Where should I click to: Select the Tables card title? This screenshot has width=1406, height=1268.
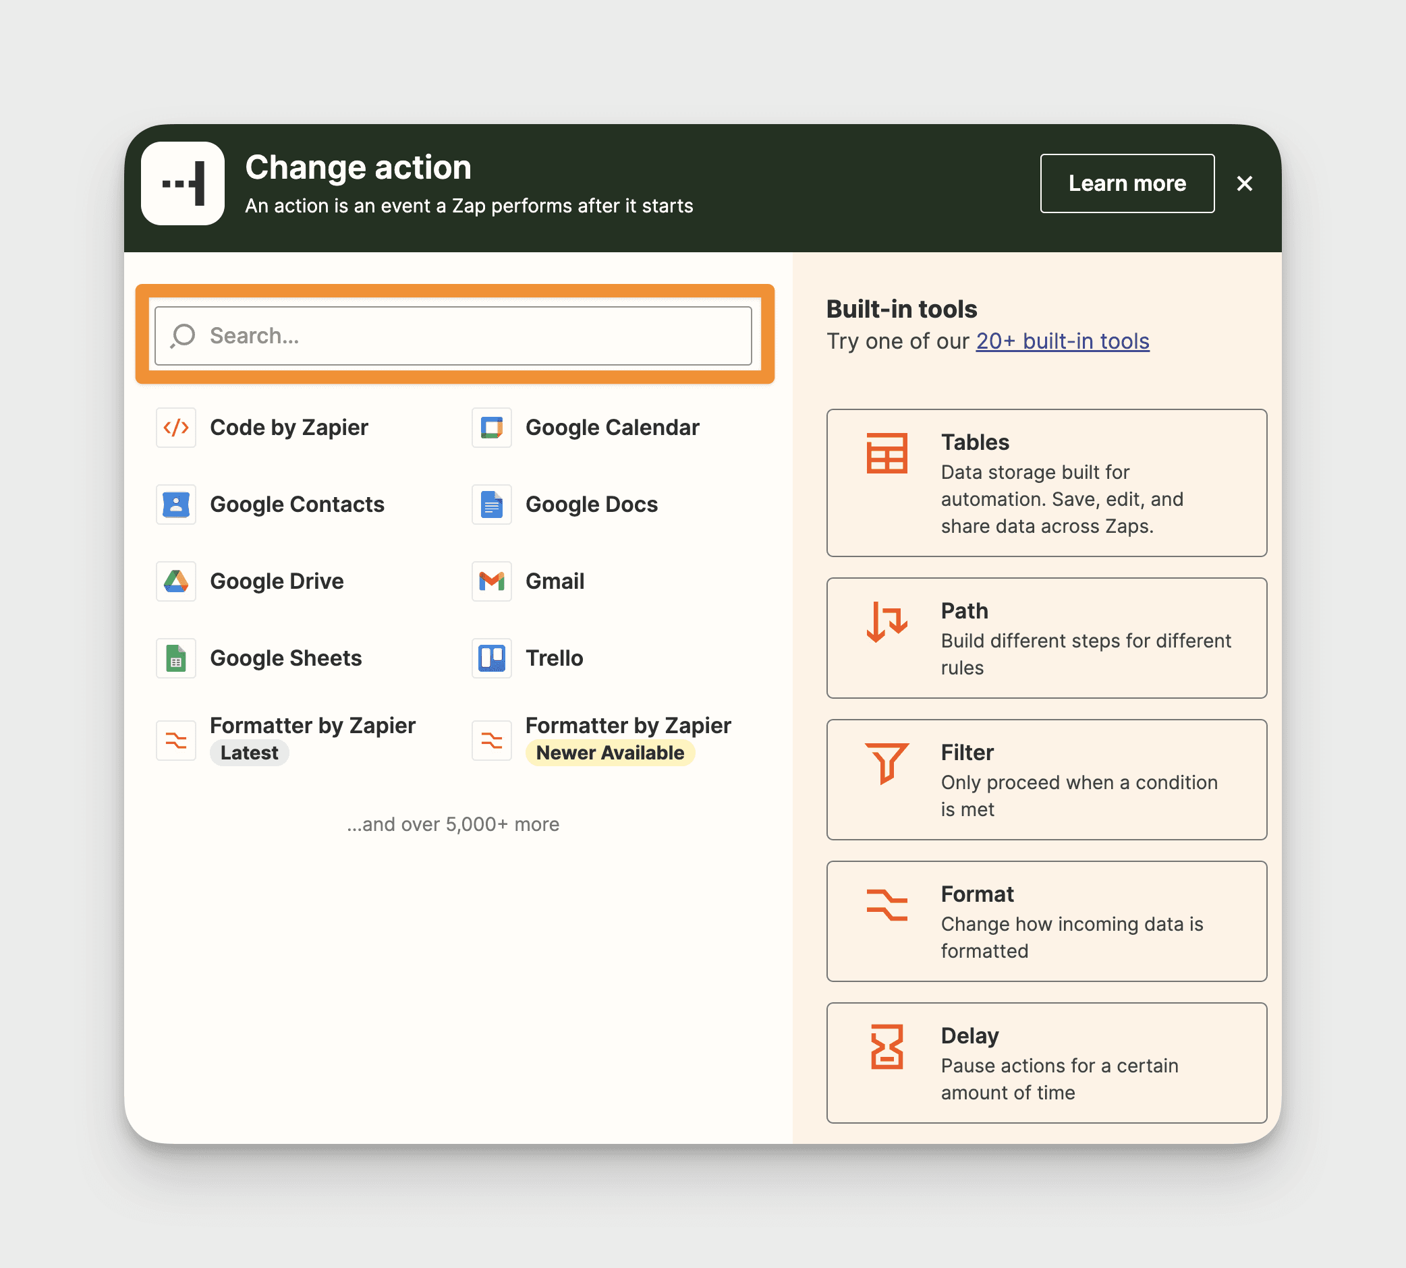pyautogui.click(x=974, y=442)
